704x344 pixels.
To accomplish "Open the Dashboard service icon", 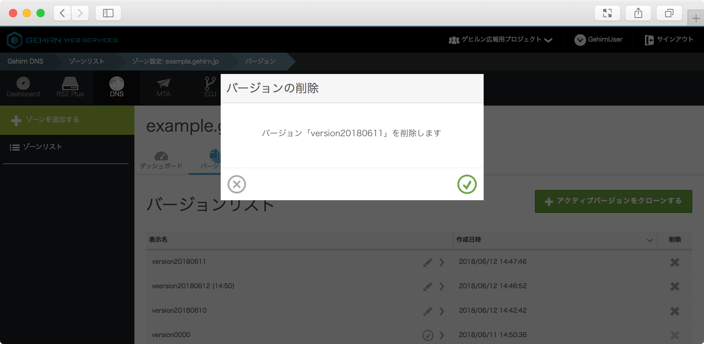I will [23, 87].
